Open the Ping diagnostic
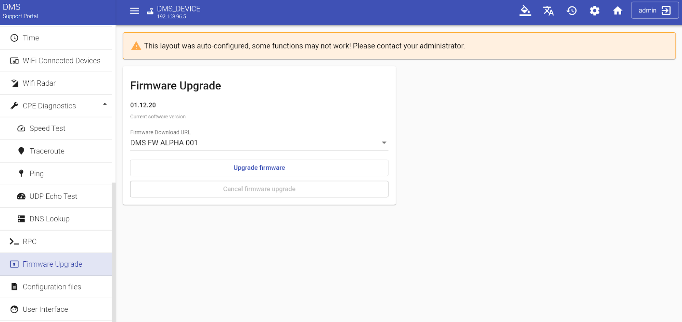Image resolution: width=682 pixels, height=322 pixels. (x=37, y=174)
